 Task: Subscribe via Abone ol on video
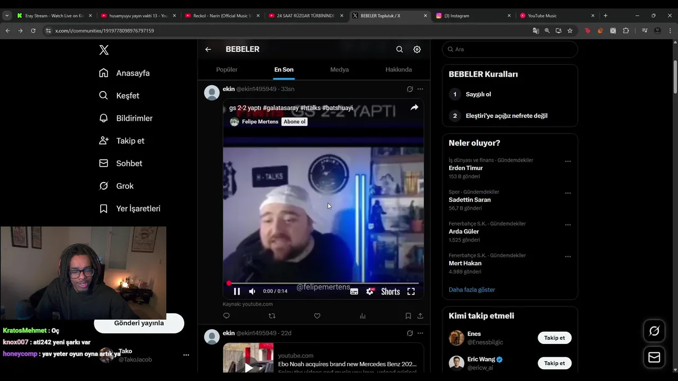pyautogui.click(x=295, y=122)
